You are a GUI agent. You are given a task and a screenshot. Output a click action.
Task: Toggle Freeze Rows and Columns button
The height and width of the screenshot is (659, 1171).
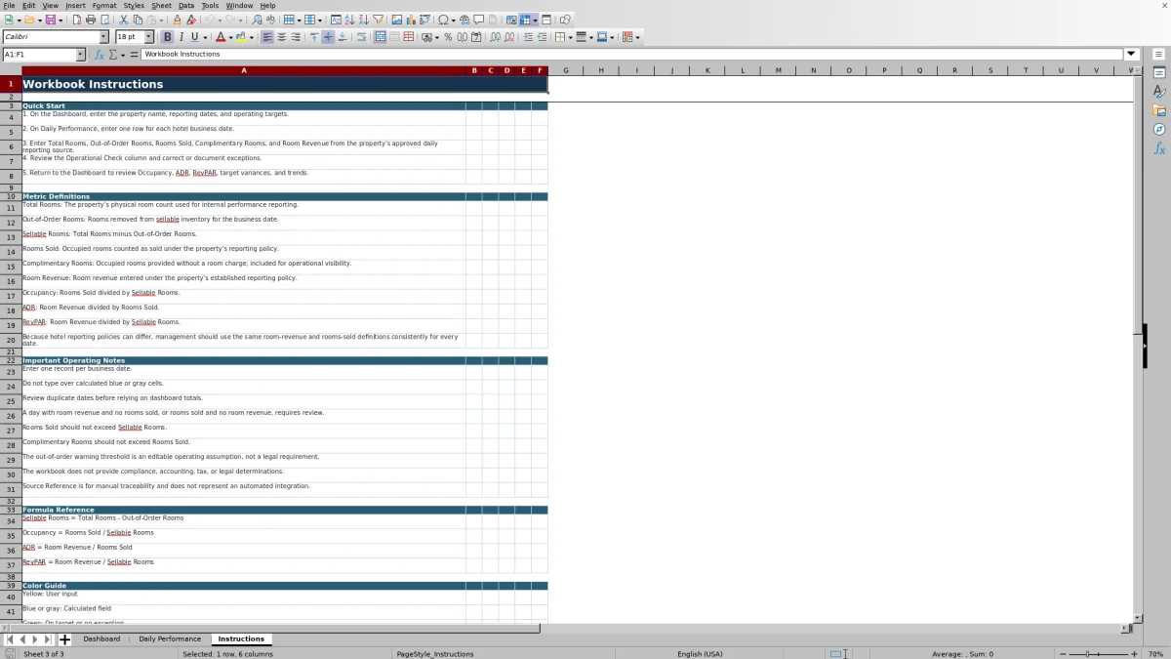tap(525, 20)
